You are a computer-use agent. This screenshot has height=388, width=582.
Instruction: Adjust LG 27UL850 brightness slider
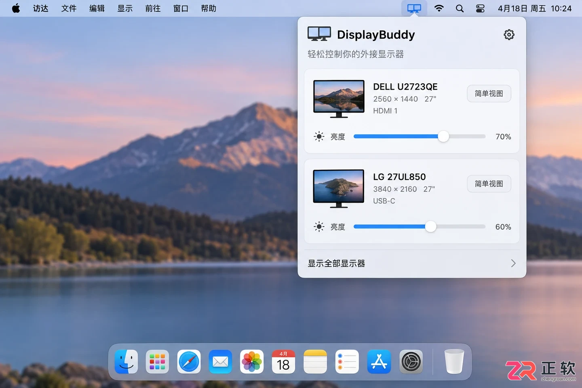pos(420,227)
